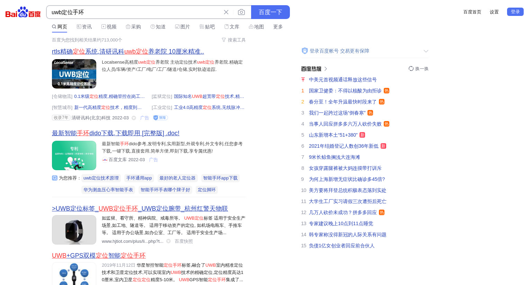Switch to the 图片 tab

point(183,27)
